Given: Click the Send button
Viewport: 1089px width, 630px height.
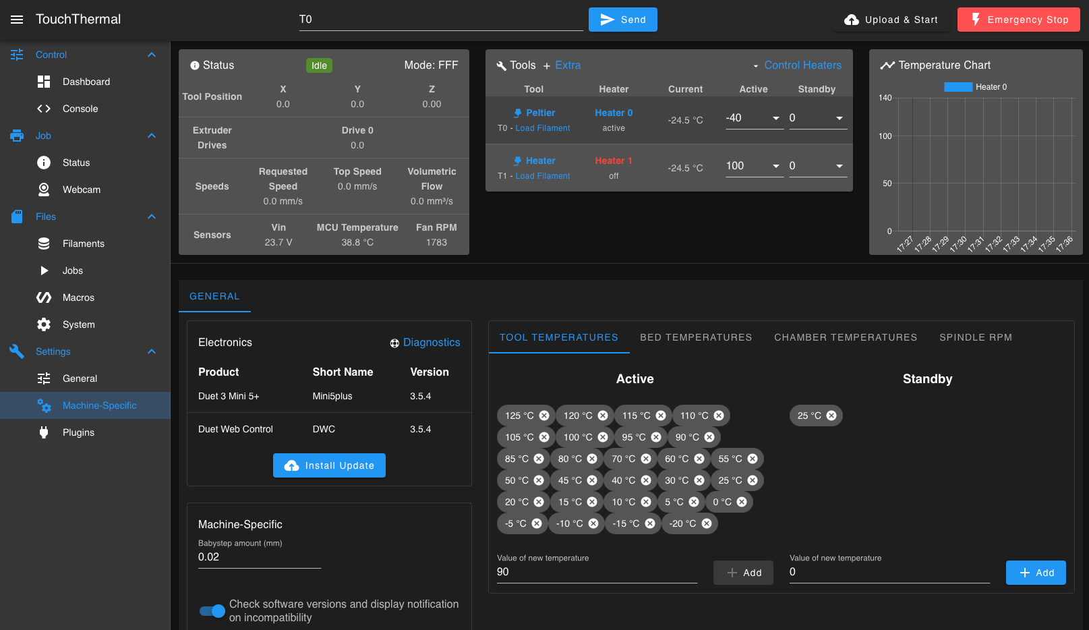Looking at the screenshot, I should click(623, 20).
